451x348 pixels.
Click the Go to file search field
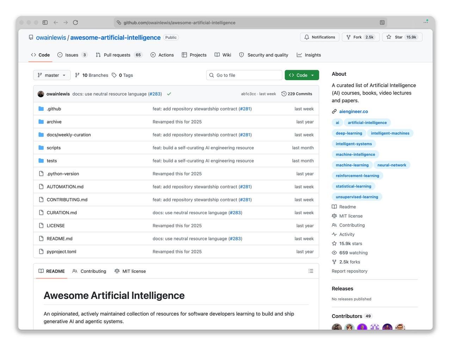(x=244, y=75)
